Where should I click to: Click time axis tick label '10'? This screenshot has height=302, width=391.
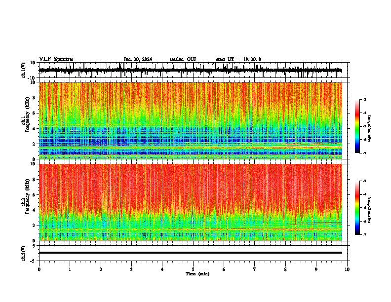[347, 269]
